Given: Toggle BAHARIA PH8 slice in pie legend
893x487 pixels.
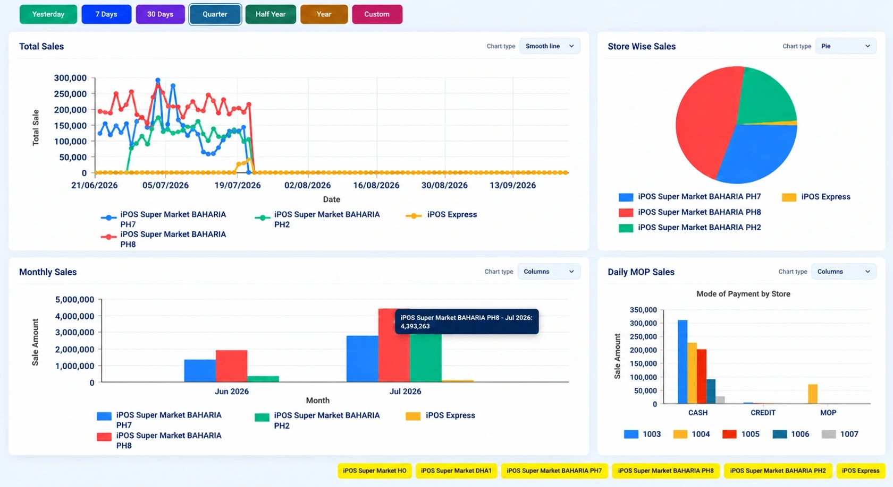Looking at the screenshot, I should click(x=690, y=212).
